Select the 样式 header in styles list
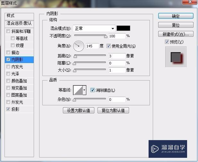This screenshot has height=162, width=198. tap(19, 16)
